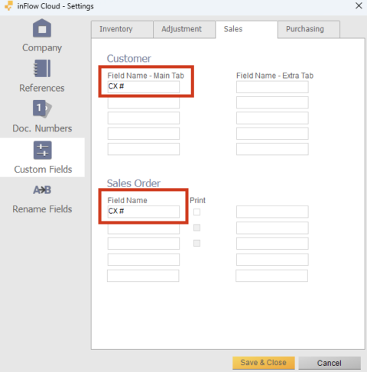Click third Sales Order right-column field
This screenshot has height=372, width=367.
272,244
